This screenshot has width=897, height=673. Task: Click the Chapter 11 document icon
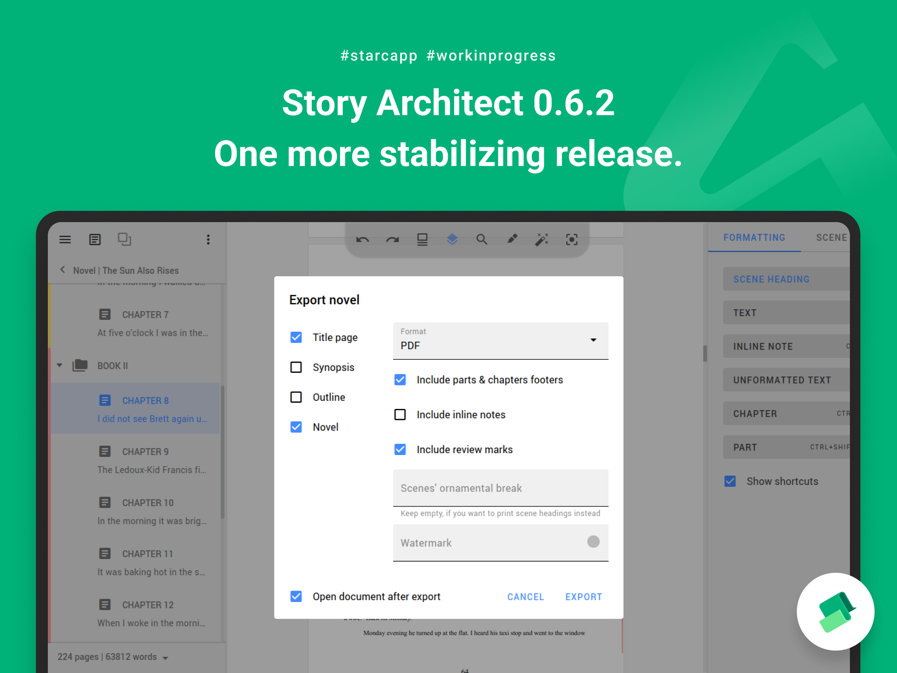point(105,554)
